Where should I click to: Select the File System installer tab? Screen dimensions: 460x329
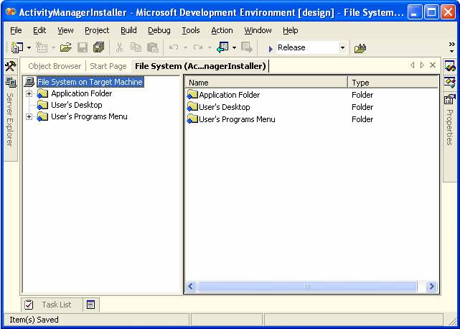click(200, 66)
